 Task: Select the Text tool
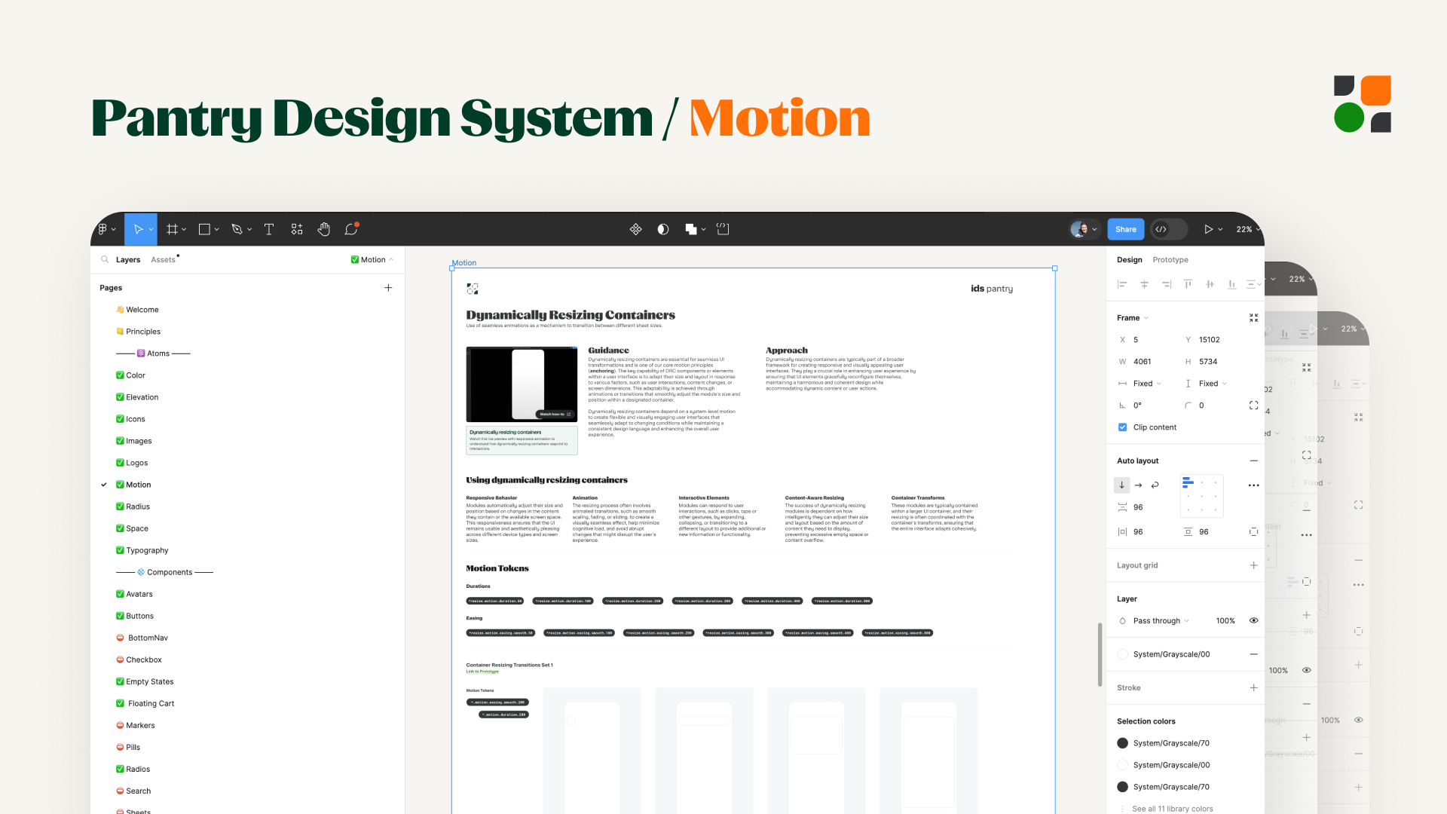(x=269, y=229)
